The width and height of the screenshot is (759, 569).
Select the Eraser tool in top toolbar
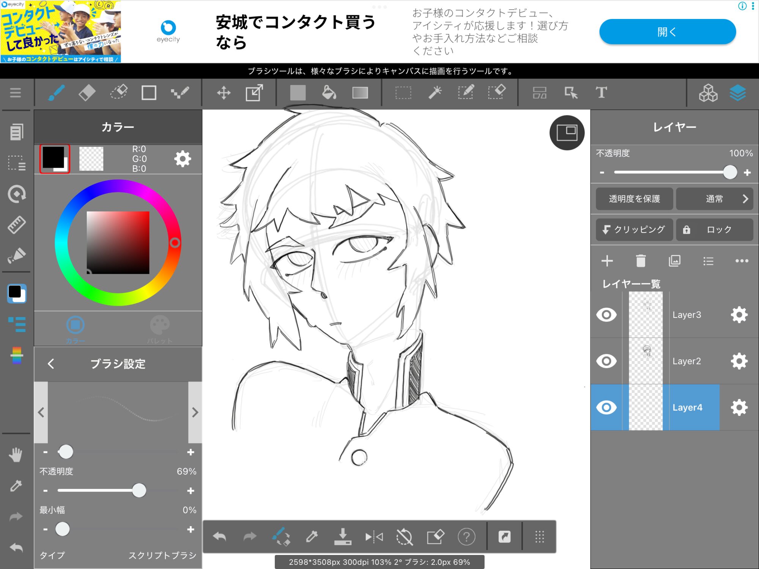click(x=87, y=93)
